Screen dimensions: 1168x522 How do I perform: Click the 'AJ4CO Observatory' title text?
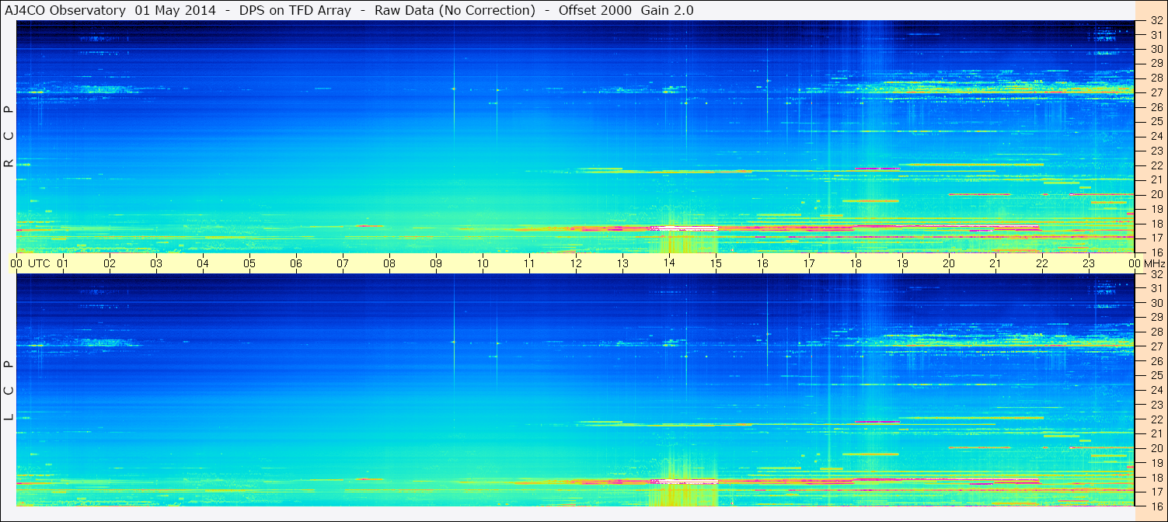coord(65,10)
